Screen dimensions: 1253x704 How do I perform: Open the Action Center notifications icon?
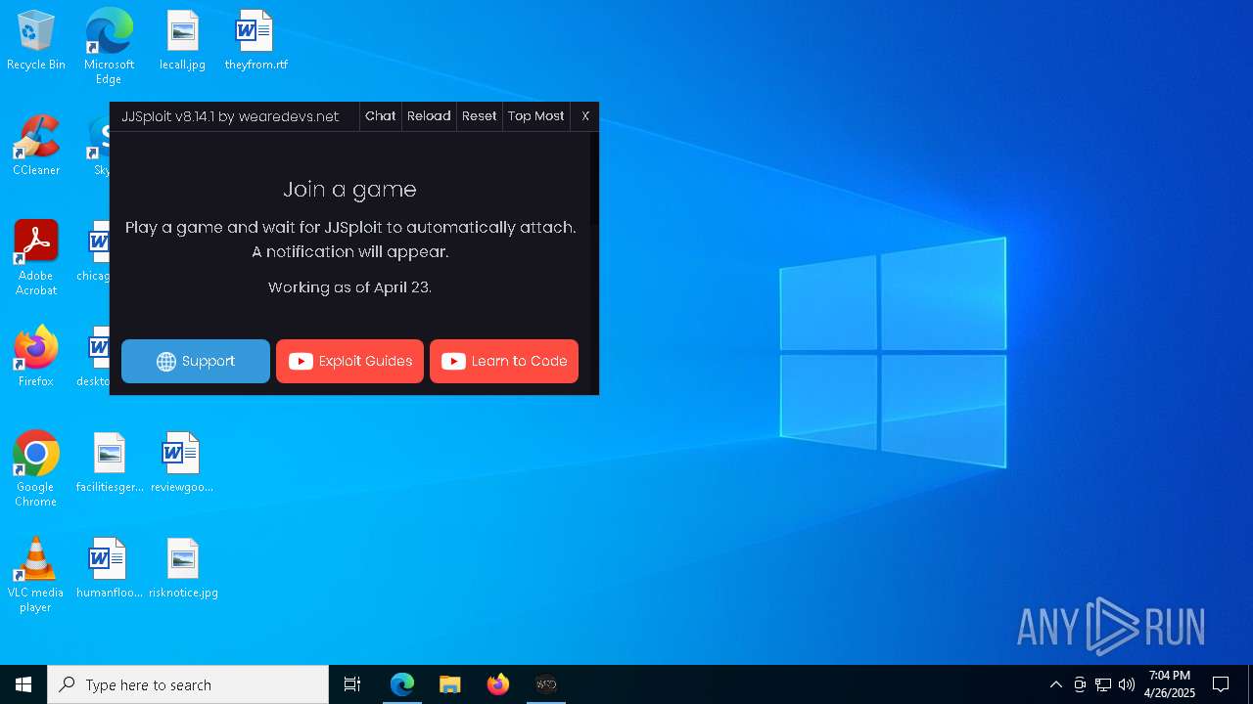click(x=1221, y=684)
